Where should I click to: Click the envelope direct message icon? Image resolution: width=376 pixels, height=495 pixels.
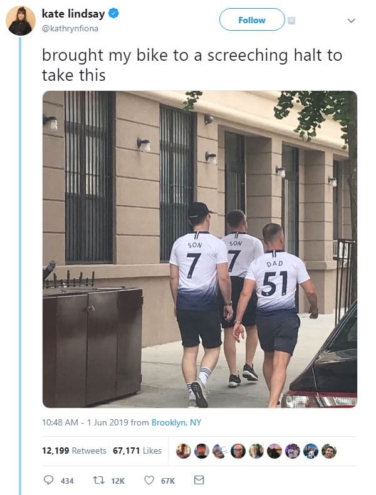[x=199, y=480]
